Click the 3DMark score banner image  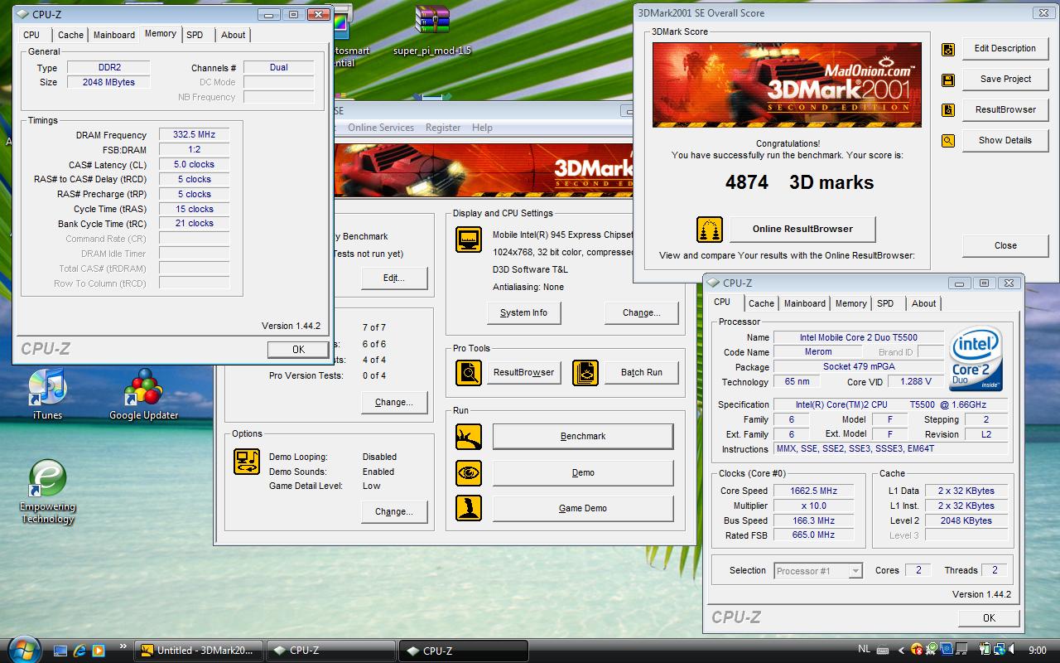pyautogui.click(x=786, y=85)
